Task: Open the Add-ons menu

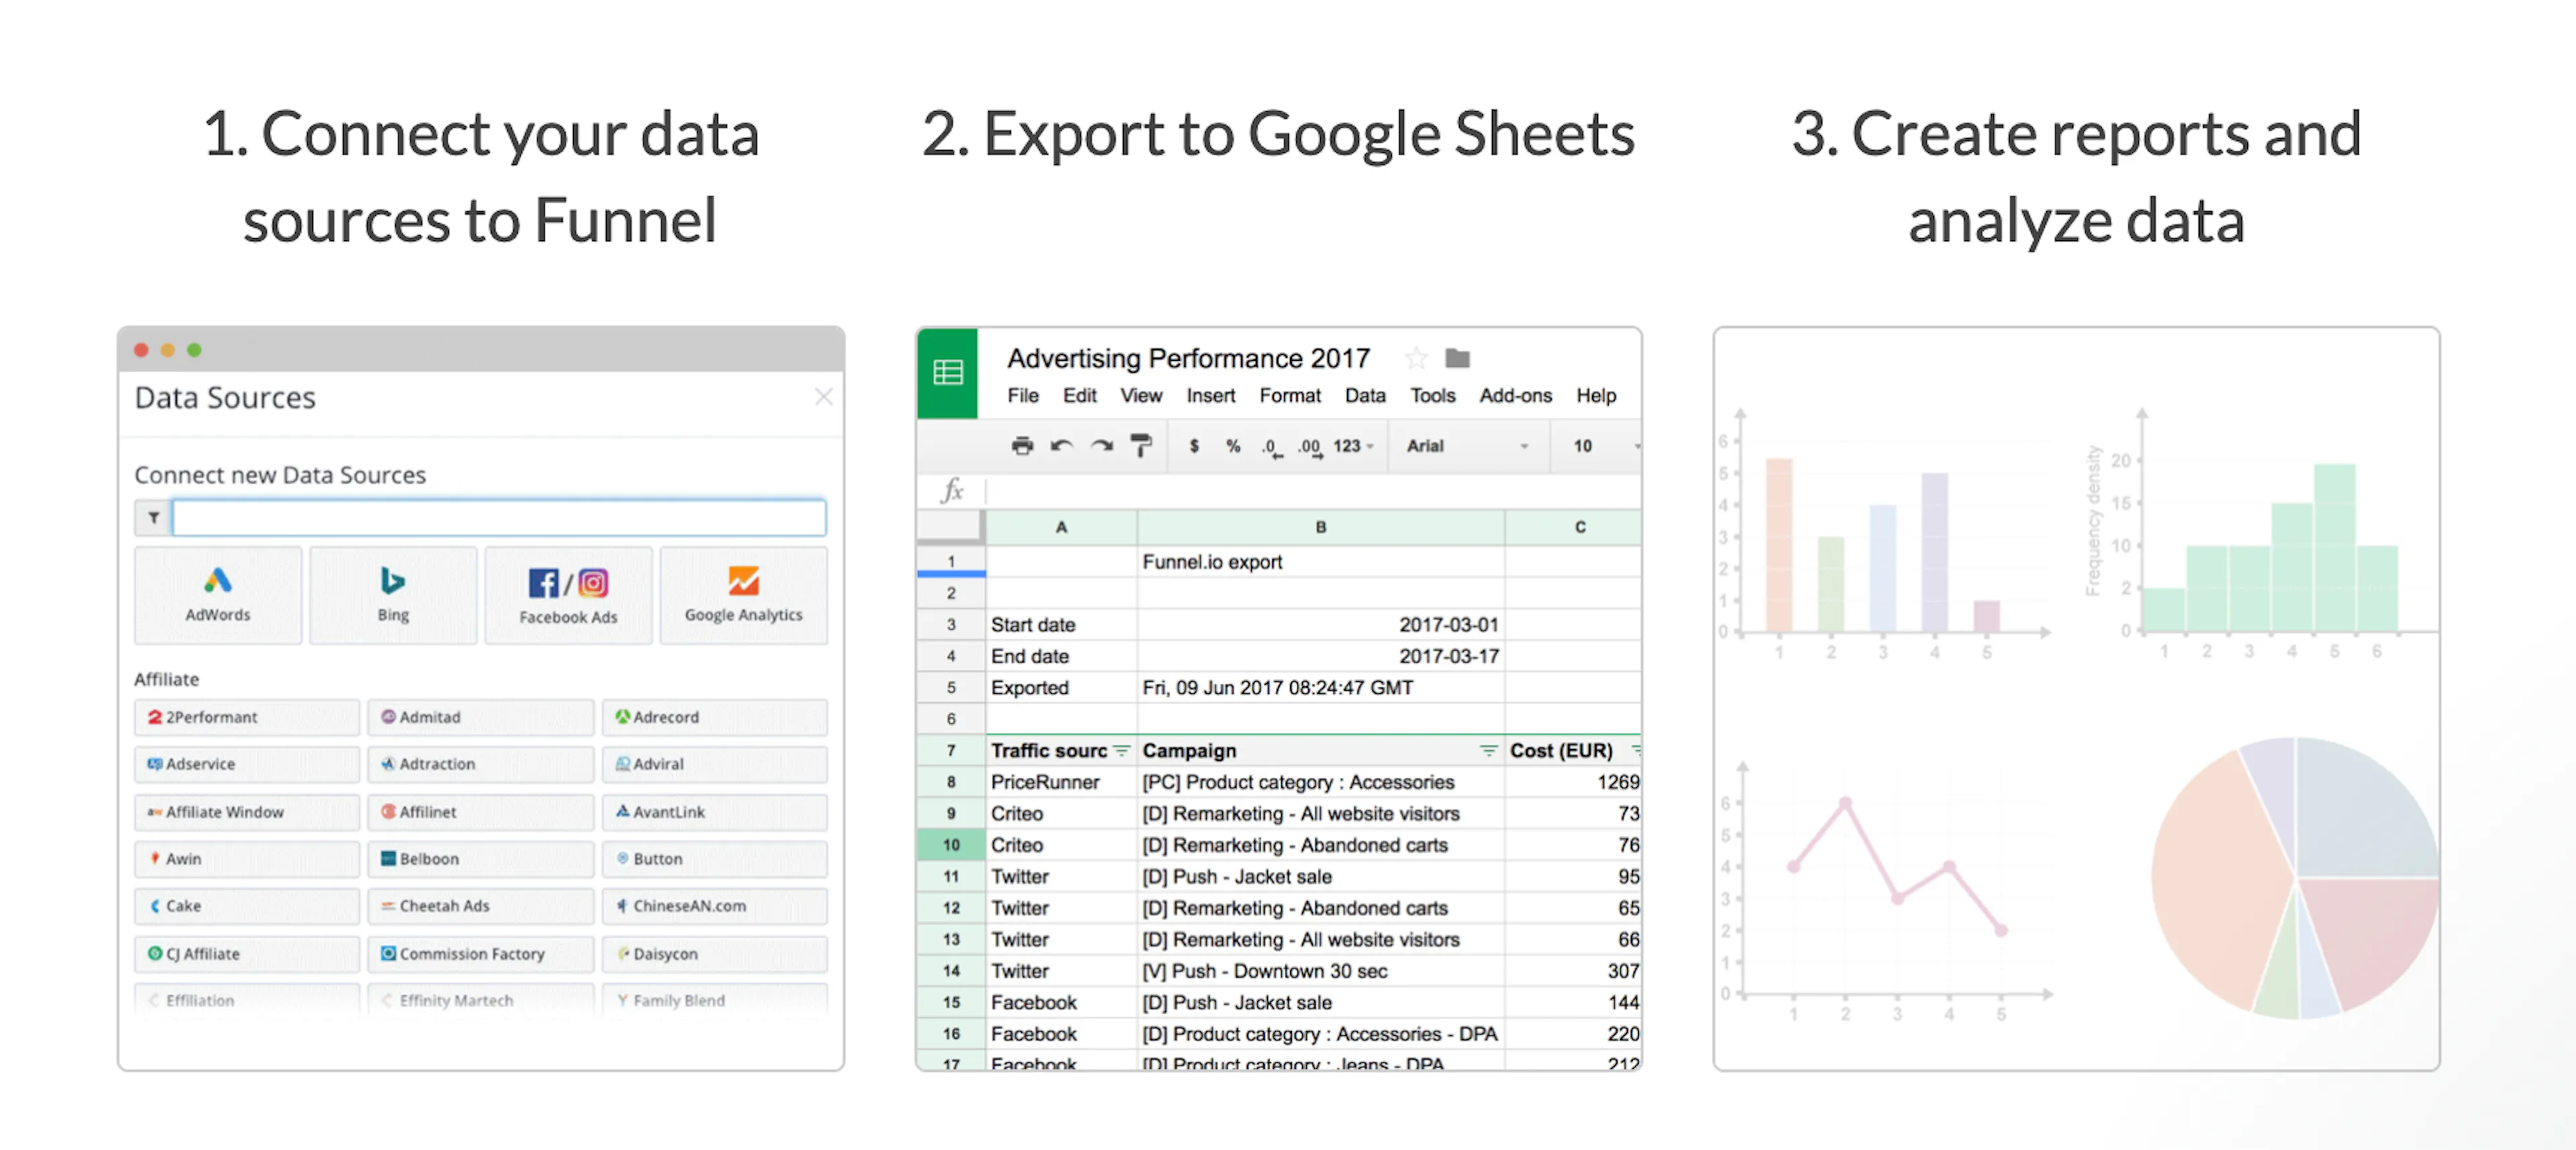Action: [1515, 396]
